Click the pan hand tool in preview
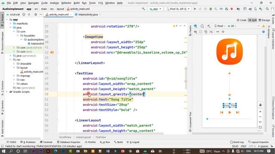This screenshot has height=154, width=275. [260, 105]
